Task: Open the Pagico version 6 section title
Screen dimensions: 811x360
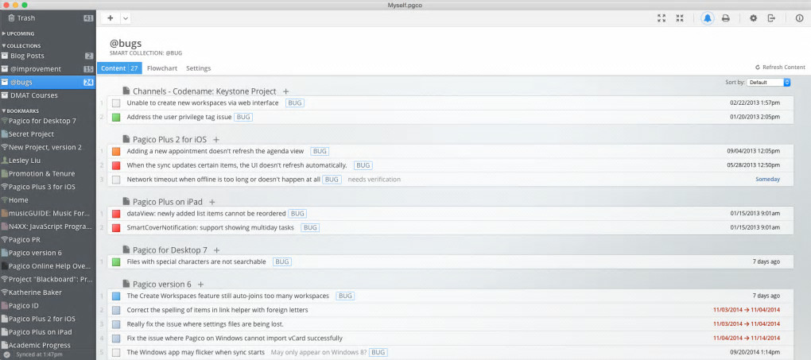Action: tap(162, 285)
